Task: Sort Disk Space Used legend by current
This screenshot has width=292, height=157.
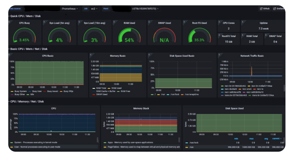Action: coord(277,138)
